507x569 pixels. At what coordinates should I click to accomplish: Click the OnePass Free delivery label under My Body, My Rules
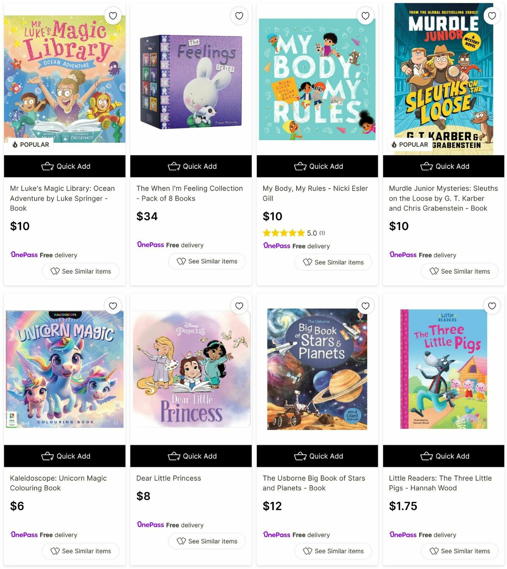pos(297,246)
